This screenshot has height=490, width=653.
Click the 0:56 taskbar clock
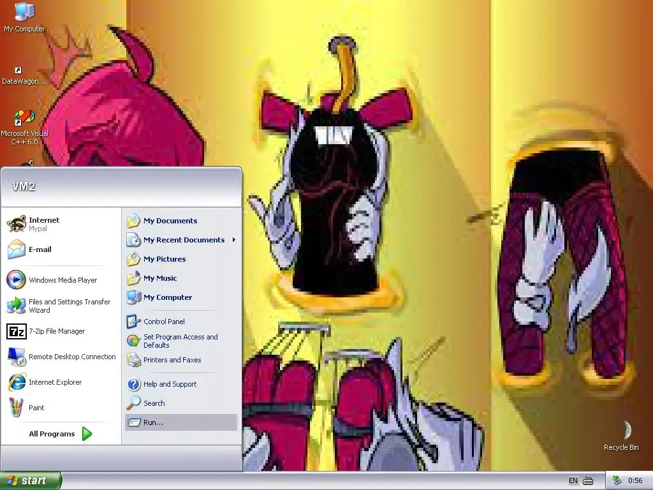635,481
